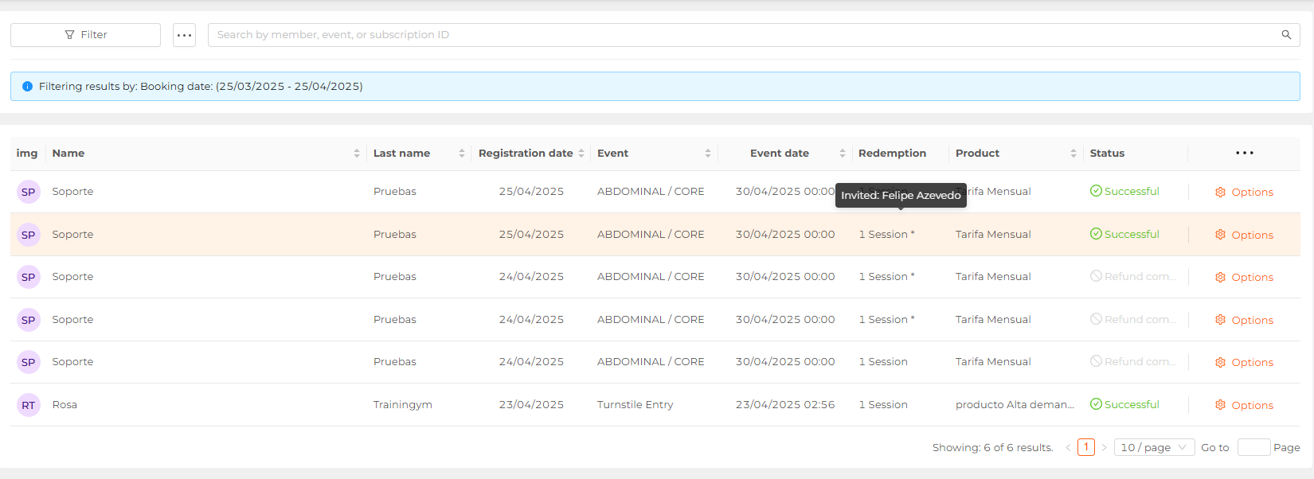Click the magnifier search icon

click(x=1286, y=35)
